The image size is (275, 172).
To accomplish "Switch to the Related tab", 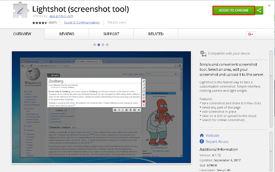I will (x=156, y=34).
